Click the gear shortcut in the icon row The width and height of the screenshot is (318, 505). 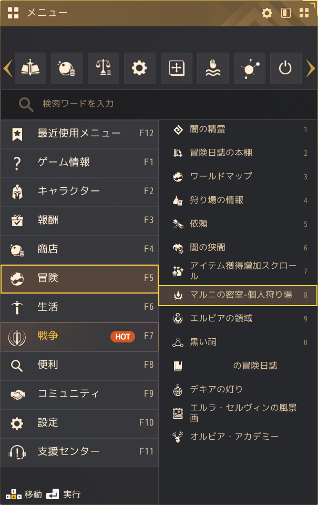click(x=140, y=68)
